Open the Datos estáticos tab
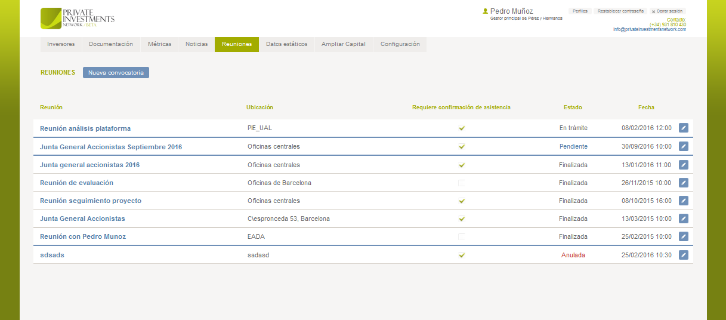The image size is (726, 320). [x=286, y=44]
